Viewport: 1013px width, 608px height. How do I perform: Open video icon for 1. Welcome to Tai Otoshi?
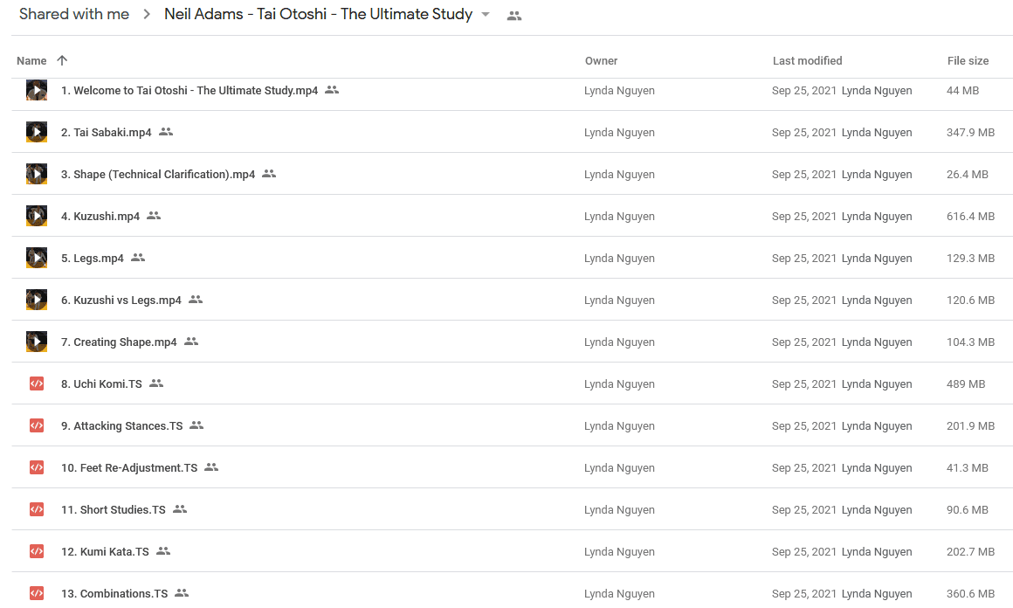[x=36, y=90]
